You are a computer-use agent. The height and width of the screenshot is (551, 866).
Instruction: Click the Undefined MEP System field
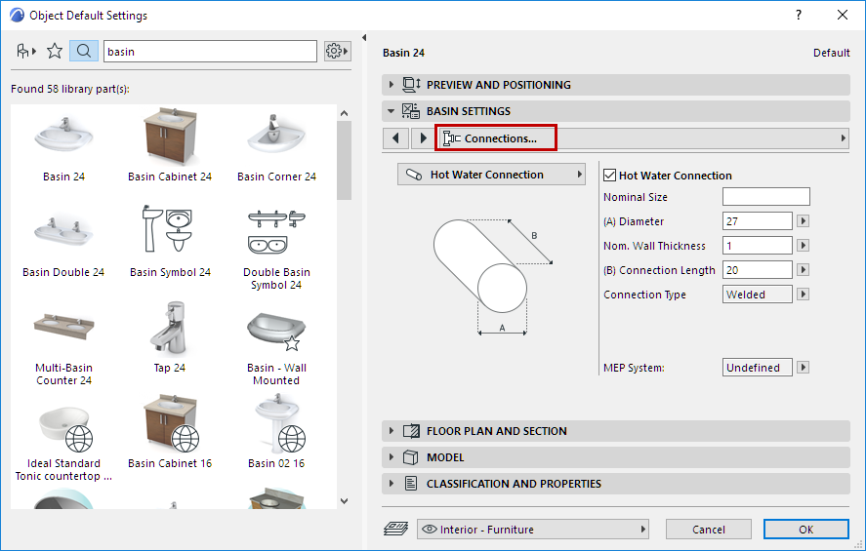[758, 367]
